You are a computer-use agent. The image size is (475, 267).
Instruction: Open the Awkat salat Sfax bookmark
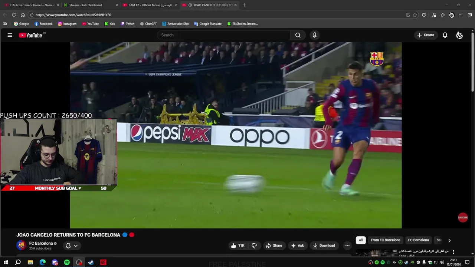pyautogui.click(x=176, y=24)
